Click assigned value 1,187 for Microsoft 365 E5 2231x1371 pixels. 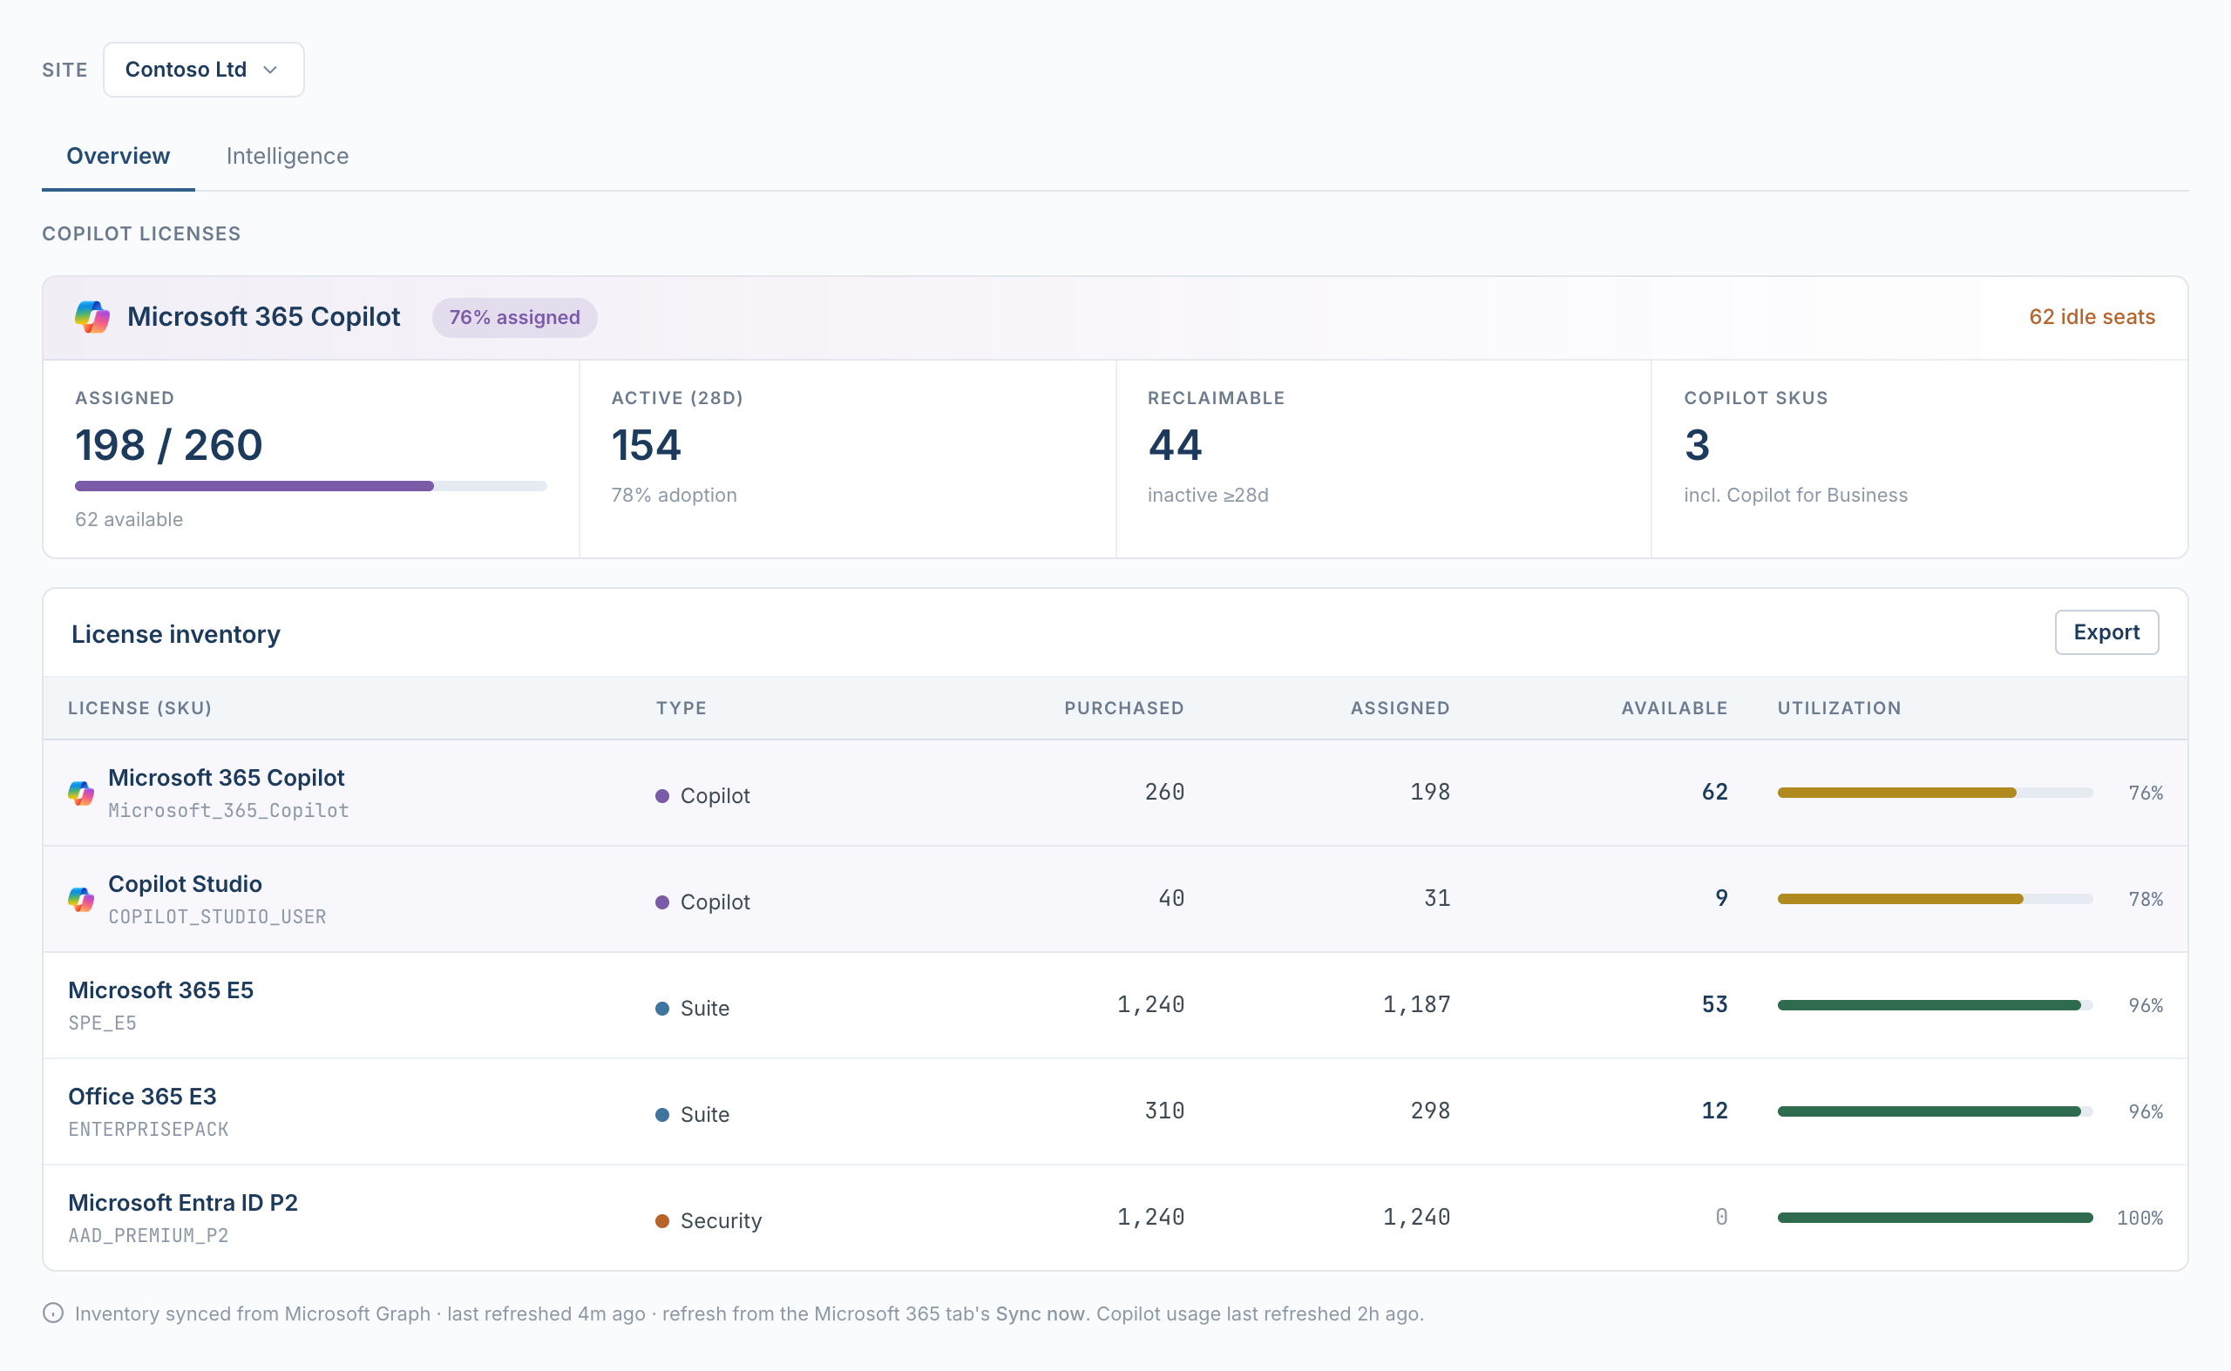[1416, 1003]
